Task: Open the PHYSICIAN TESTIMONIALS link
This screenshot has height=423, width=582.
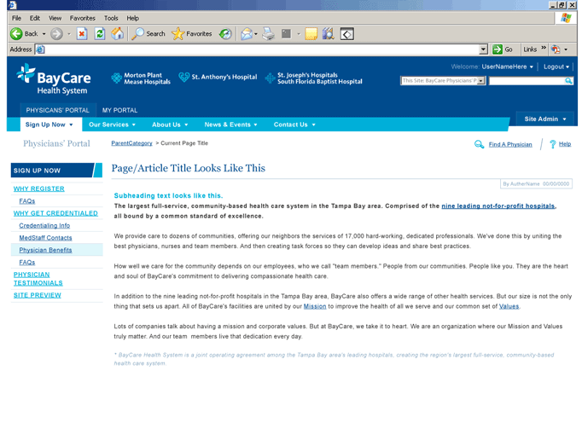Action: tap(38, 279)
